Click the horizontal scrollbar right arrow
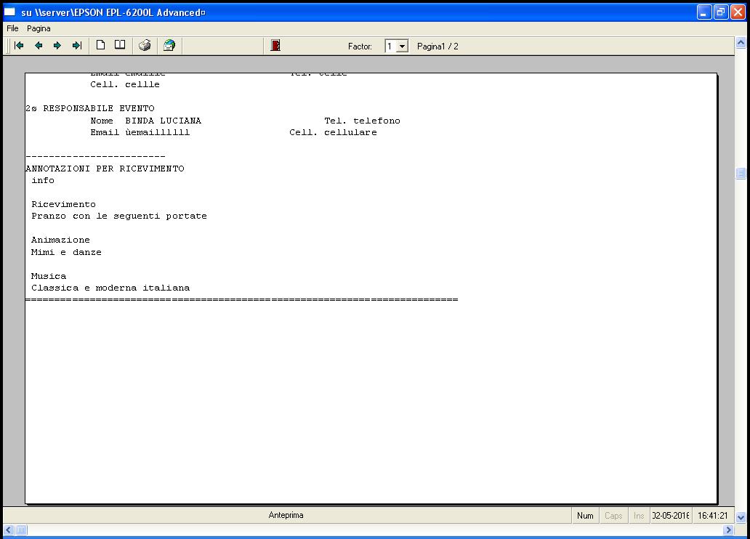The width and height of the screenshot is (750, 539). [728, 530]
